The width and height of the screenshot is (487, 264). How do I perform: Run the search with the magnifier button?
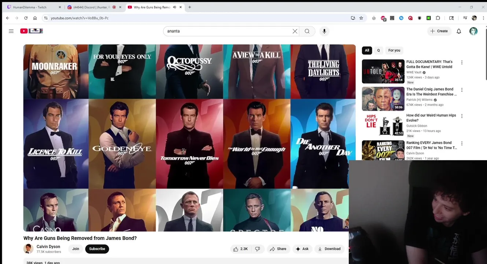(307, 31)
